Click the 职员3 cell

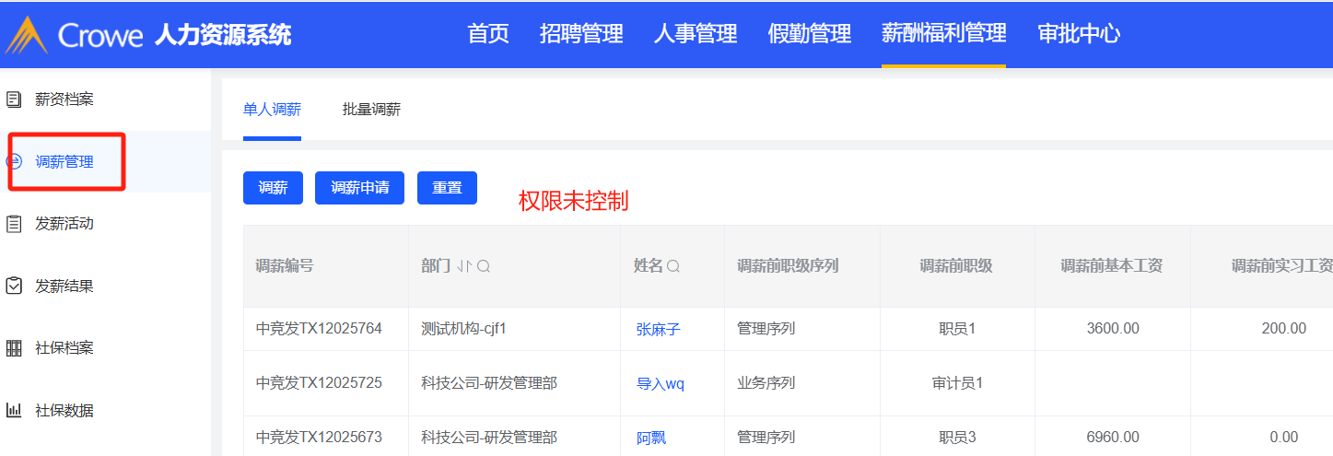957,437
